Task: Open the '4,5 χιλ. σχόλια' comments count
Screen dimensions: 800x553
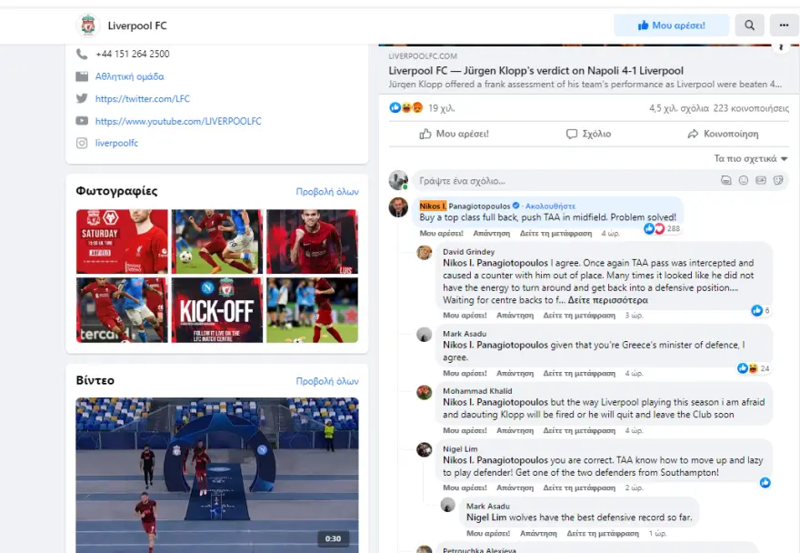Action: [x=678, y=107]
